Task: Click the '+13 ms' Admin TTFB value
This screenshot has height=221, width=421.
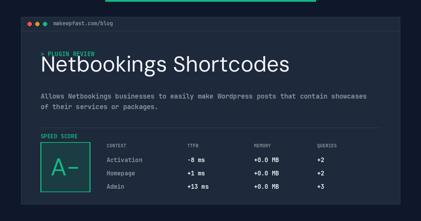Action: [x=198, y=187]
